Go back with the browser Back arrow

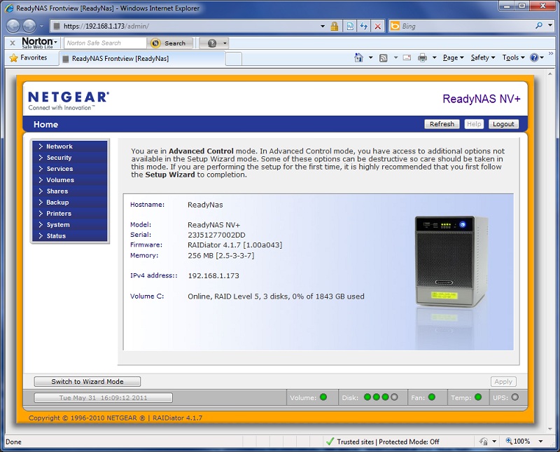(x=13, y=26)
